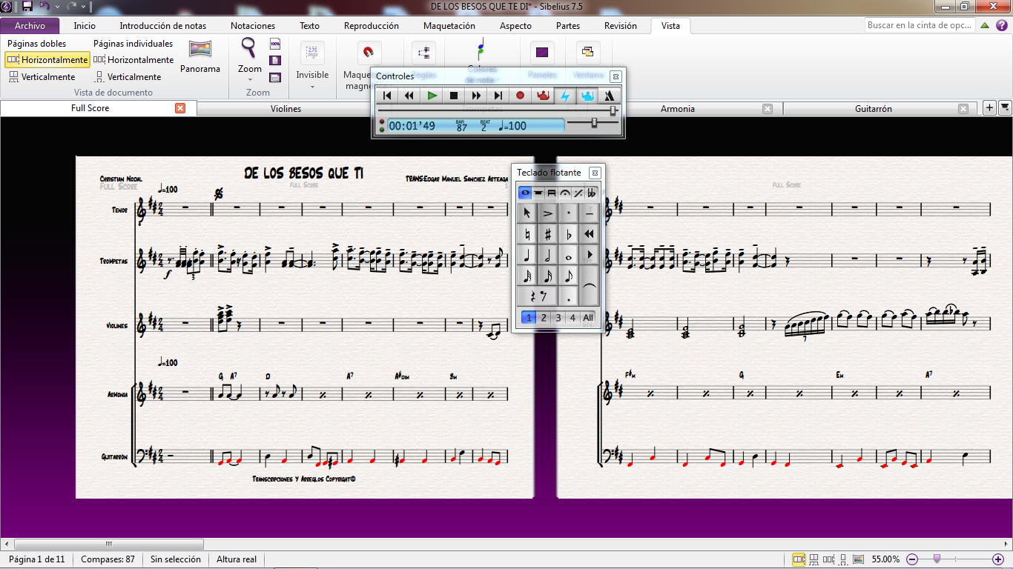Add an accent with the keypad accent key
Image resolution: width=1013 pixels, height=569 pixels.
pos(547,214)
